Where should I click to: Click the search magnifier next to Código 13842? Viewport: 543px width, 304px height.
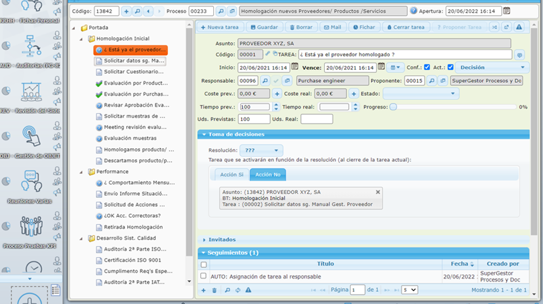[138, 11]
